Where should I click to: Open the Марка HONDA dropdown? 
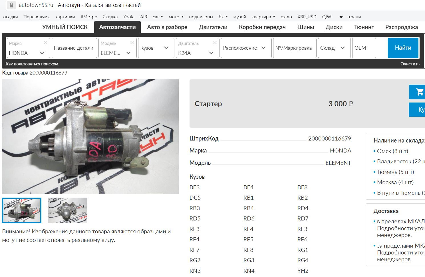coord(28,48)
